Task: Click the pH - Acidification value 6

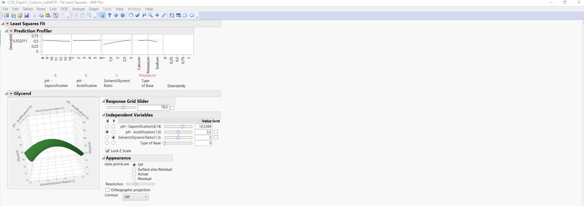Action: (x=86, y=75)
